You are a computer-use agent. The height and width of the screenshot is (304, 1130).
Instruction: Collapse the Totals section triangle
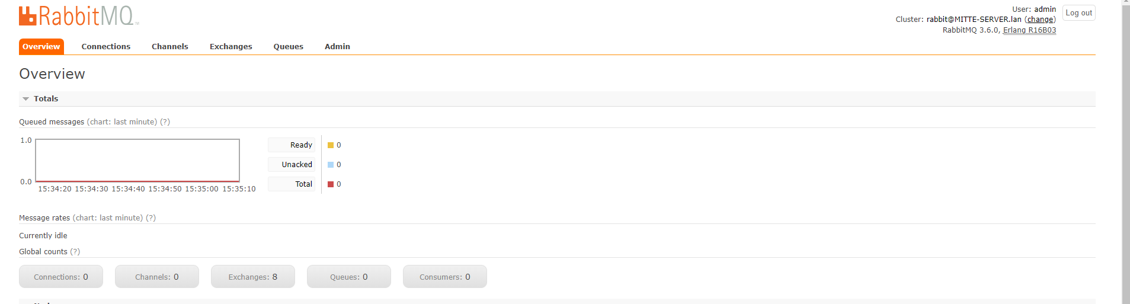pos(25,99)
